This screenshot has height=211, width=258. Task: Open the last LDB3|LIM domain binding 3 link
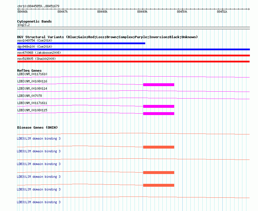point(39,202)
